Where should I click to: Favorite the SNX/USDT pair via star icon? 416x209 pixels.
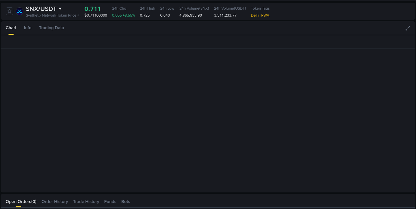coord(9,11)
